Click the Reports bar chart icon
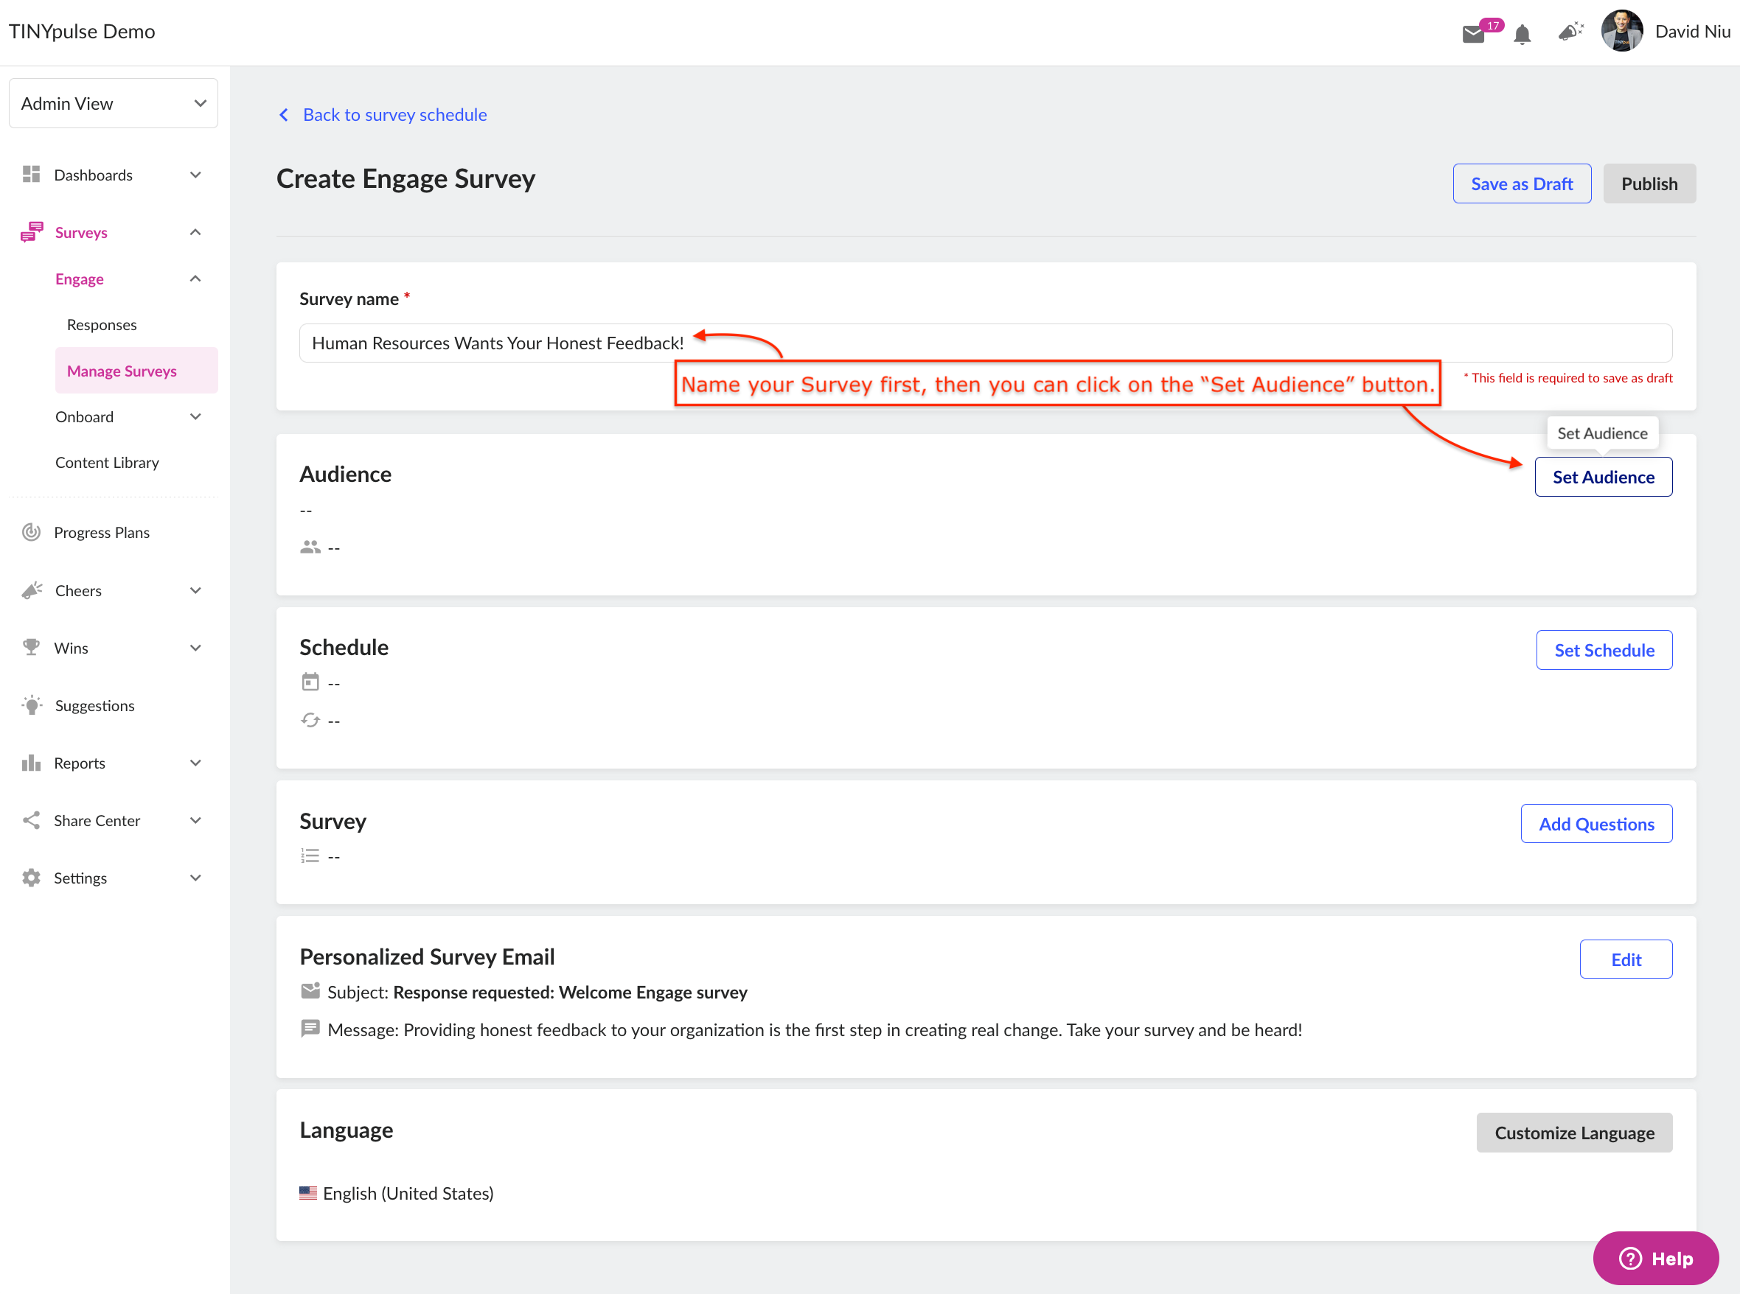The image size is (1740, 1294). 32,762
